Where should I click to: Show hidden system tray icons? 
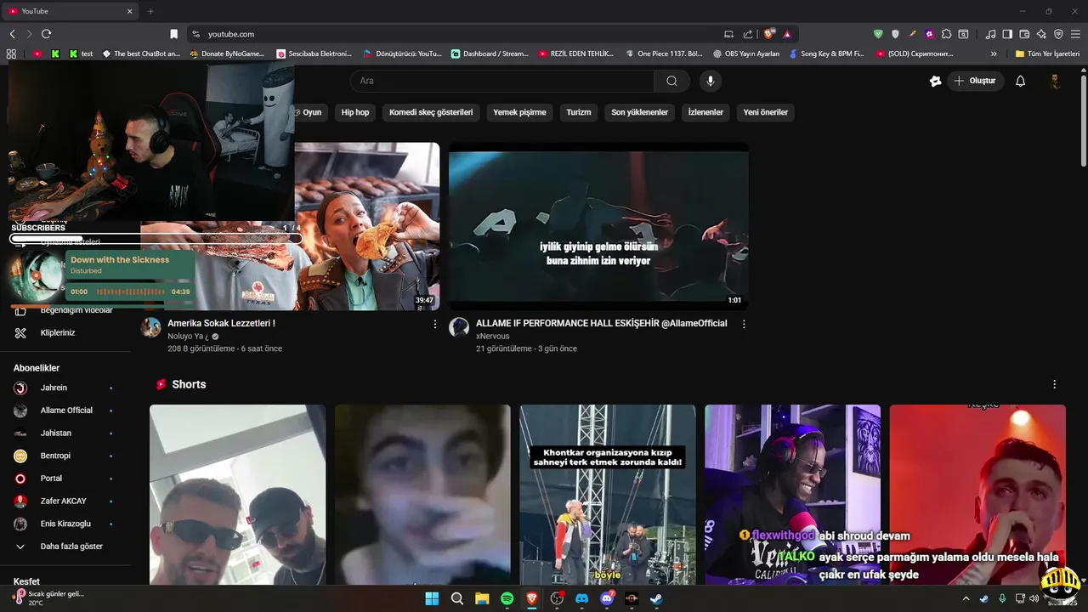pyautogui.click(x=966, y=598)
